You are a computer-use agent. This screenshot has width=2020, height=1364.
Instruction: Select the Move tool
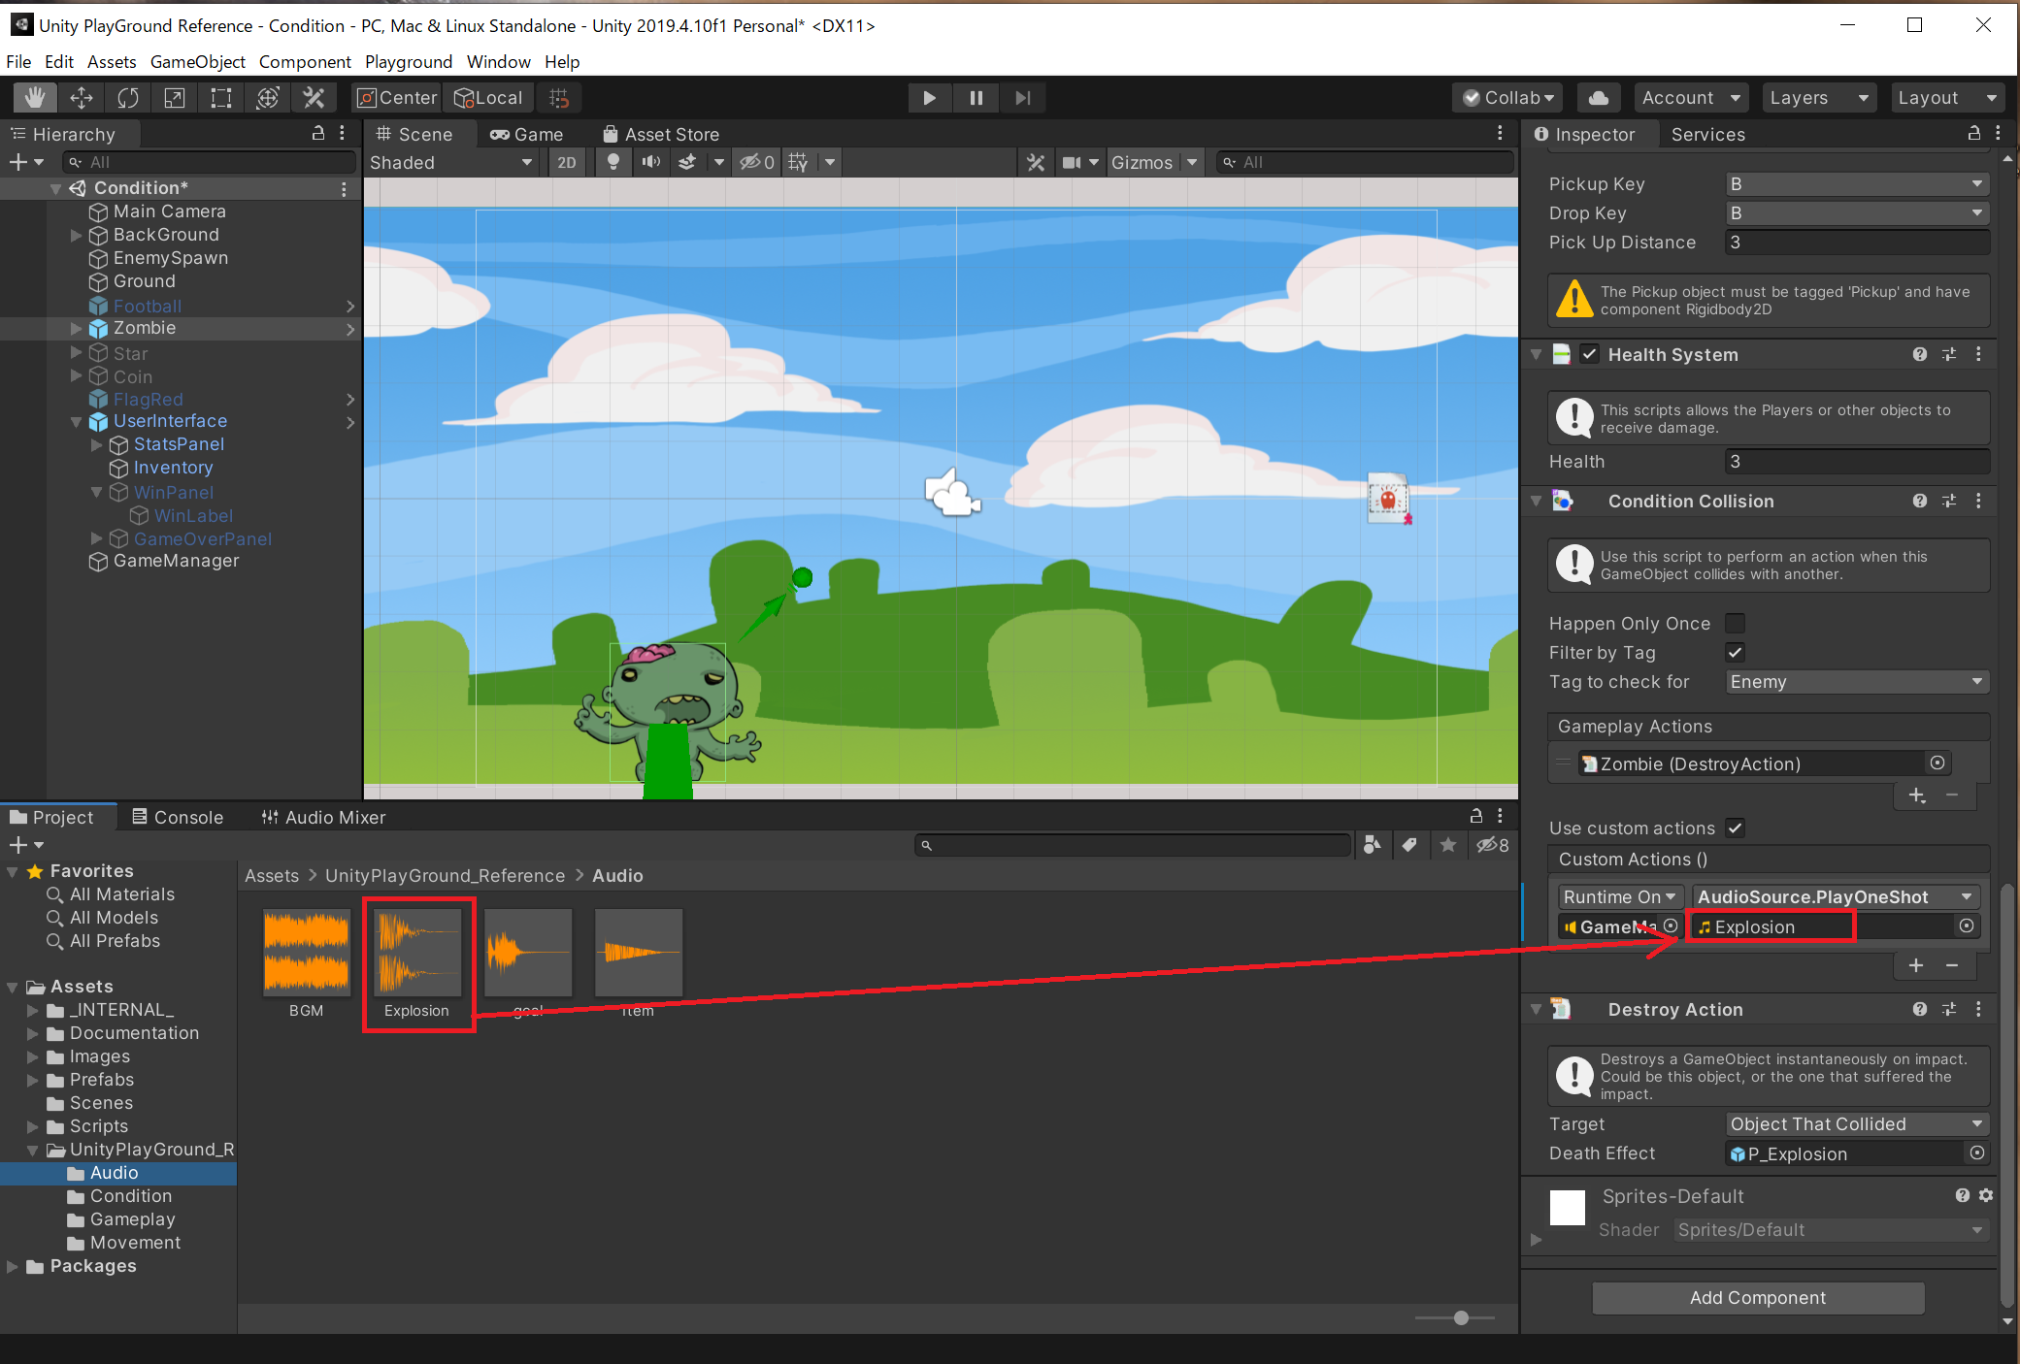(x=82, y=98)
